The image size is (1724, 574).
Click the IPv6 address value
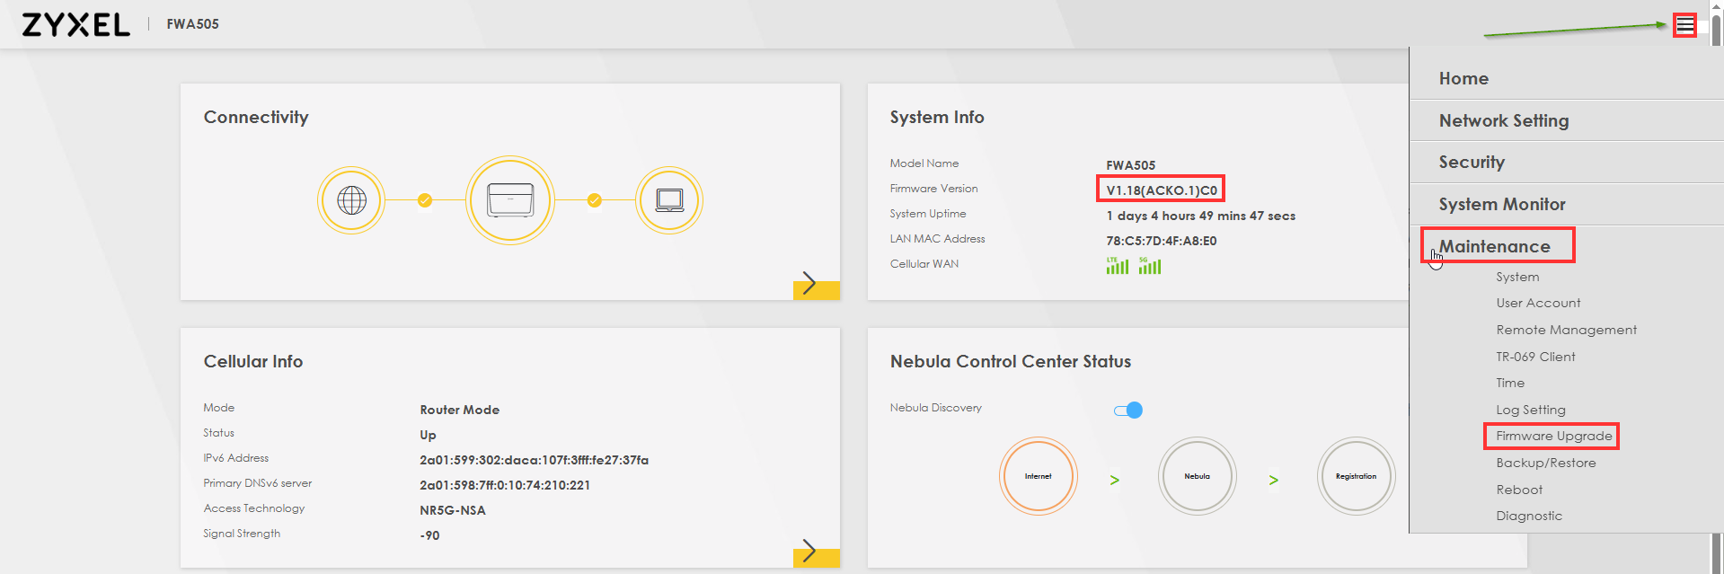tap(535, 460)
